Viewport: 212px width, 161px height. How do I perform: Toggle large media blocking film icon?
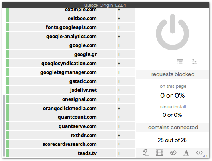pyautogui.click(x=159, y=153)
